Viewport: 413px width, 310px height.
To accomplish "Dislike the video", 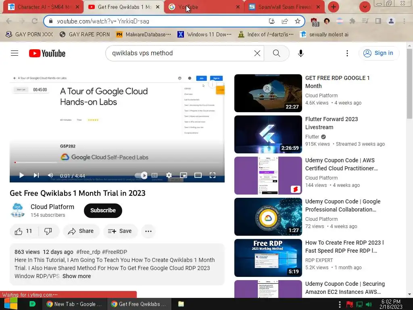I will tap(48, 231).
